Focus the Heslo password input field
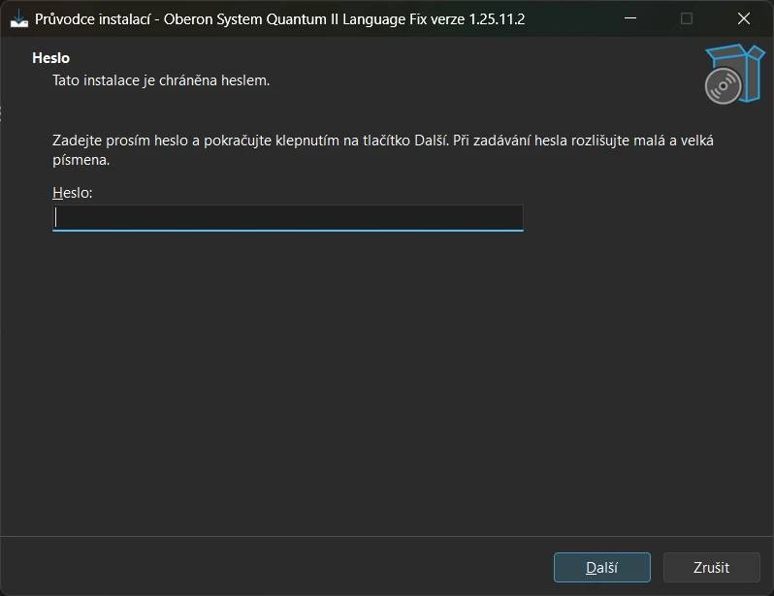 tap(288, 218)
